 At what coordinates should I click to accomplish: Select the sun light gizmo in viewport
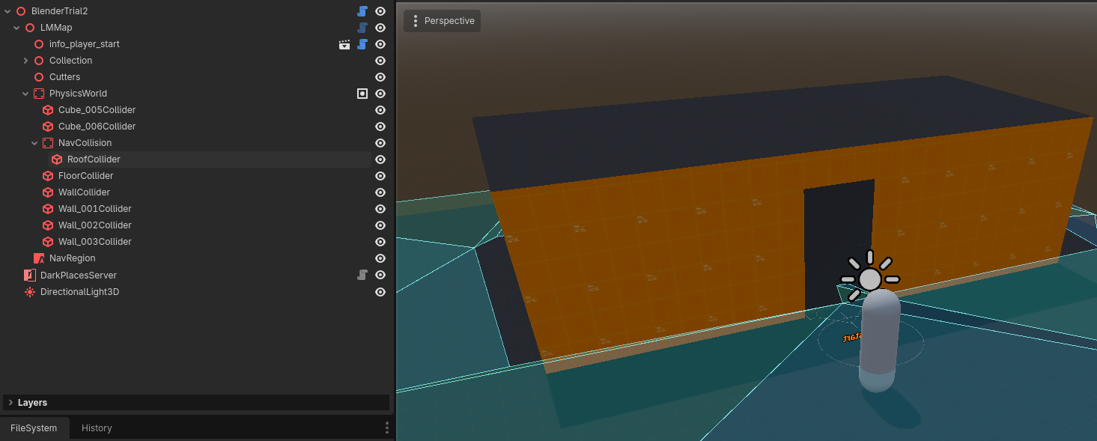869,279
